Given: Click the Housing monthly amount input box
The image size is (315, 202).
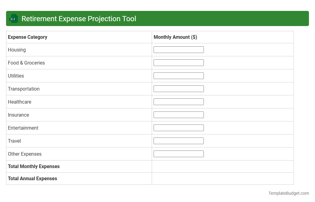Looking at the screenshot, I should pyautogui.click(x=178, y=49).
